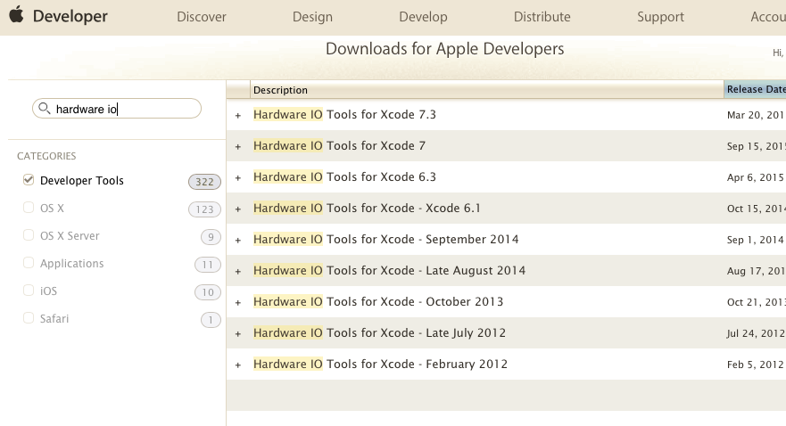Expand the Hardware IO Tools Xcode 7 row
Viewport: 786px width, 426px height.
click(x=238, y=147)
